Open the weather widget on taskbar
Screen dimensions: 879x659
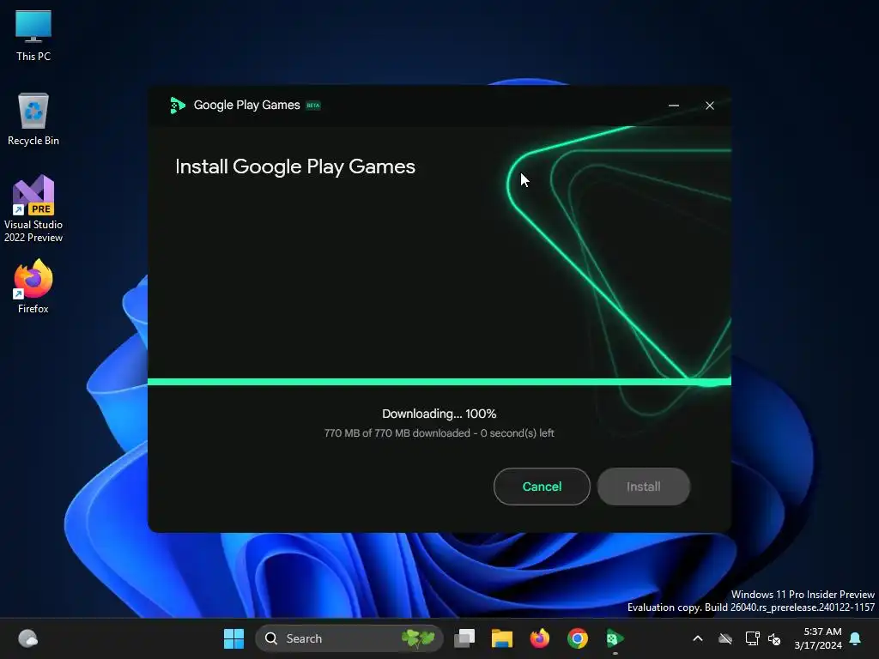coord(27,638)
